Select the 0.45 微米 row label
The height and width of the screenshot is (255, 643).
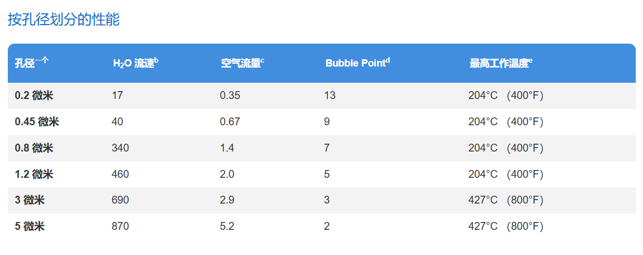click(x=37, y=122)
